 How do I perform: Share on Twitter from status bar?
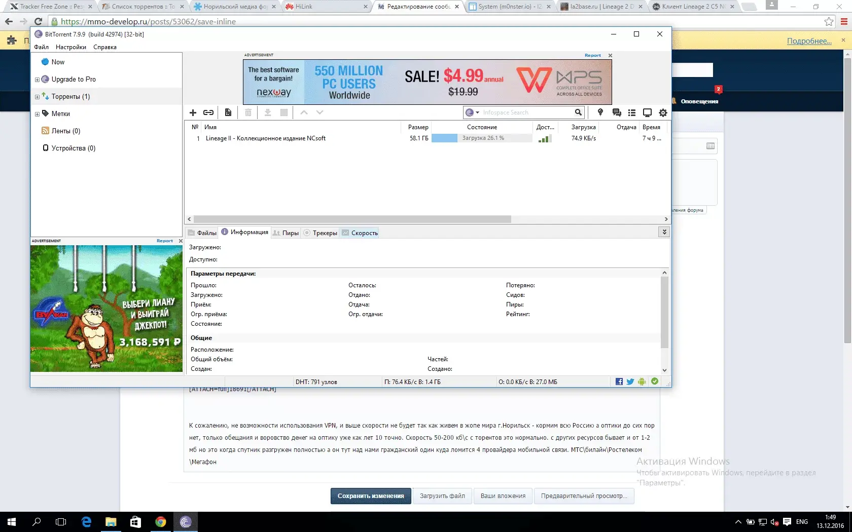[630, 382]
